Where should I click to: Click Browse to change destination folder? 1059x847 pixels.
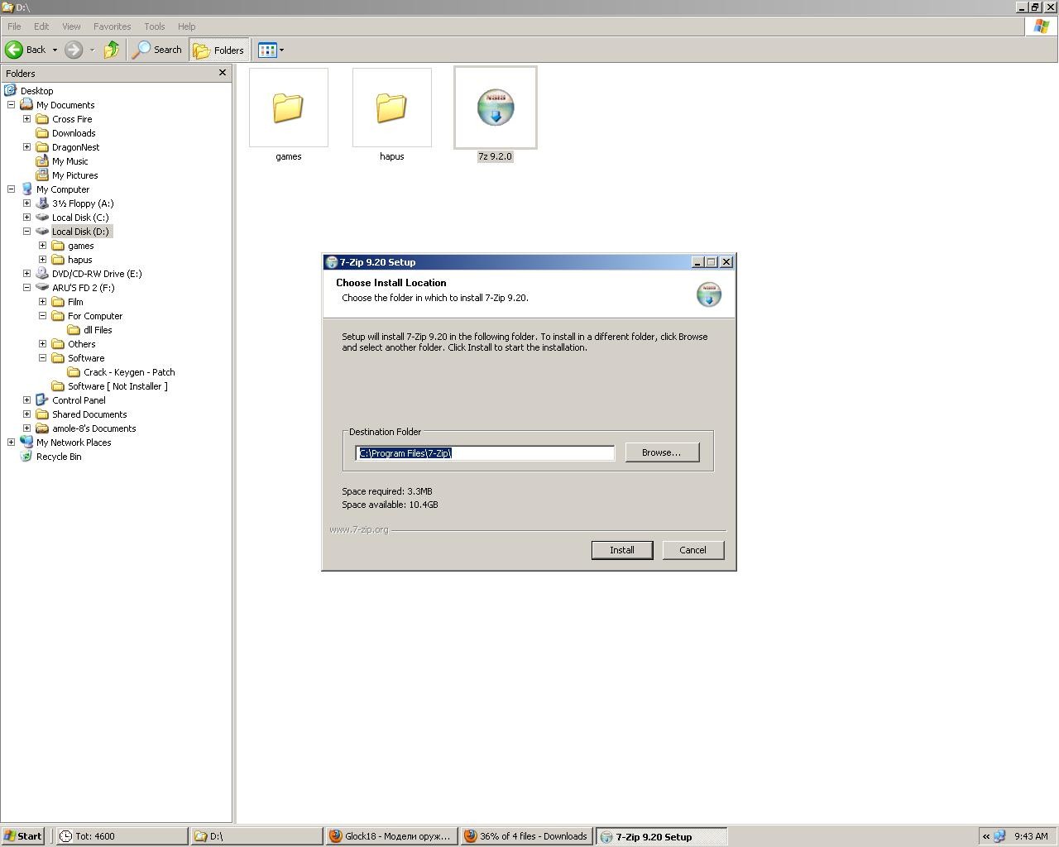coord(662,452)
